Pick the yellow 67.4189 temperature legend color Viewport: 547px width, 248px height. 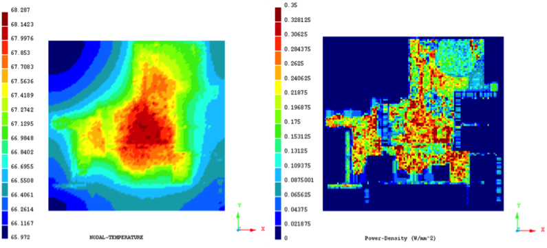pyautogui.click(x=5, y=90)
